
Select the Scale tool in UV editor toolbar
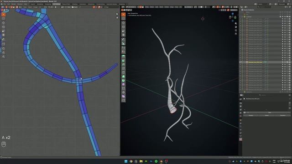coord(3,31)
